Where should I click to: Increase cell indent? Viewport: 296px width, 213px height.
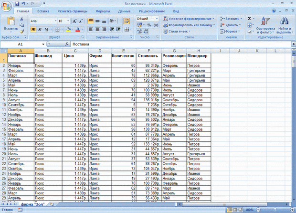118,29
